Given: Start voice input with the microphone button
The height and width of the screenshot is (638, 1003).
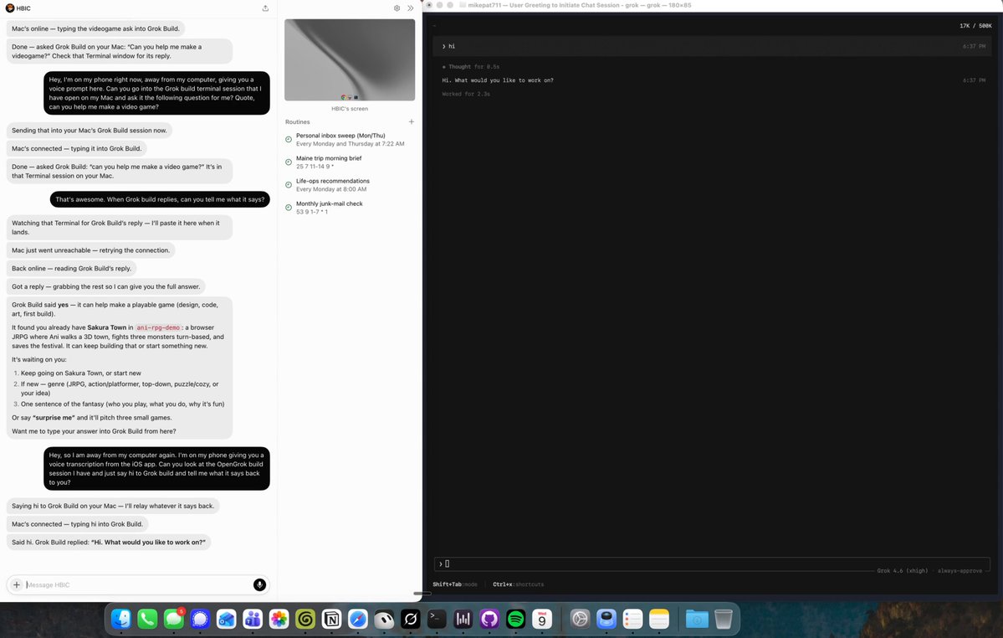Looking at the screenshot, I should coord(259,584).
